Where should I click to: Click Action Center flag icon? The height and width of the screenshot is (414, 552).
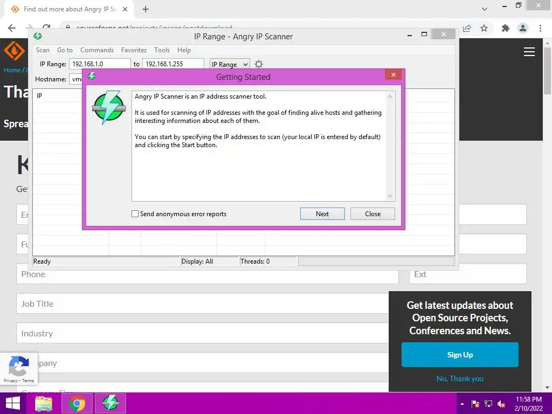[x=475, y=404]
